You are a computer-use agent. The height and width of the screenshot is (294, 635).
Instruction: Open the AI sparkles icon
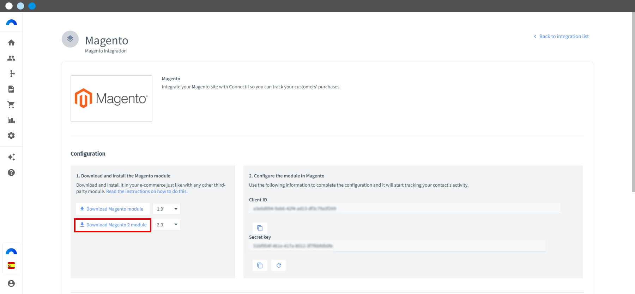(x=11, y=157)
